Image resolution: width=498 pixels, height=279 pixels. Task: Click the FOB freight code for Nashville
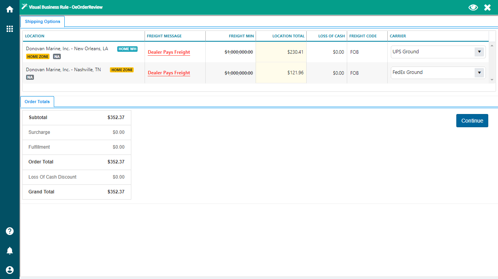pos(355,73)
